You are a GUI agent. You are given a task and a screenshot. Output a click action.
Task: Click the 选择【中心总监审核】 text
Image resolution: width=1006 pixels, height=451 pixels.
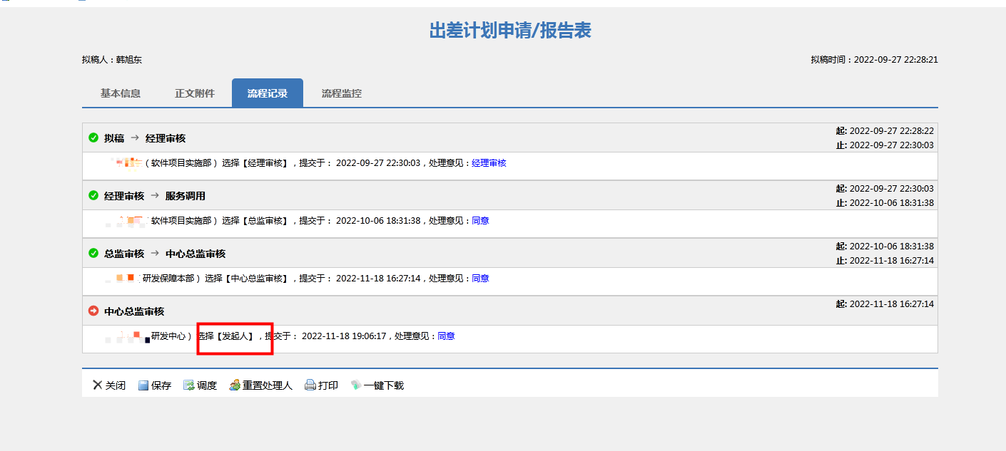pyautogui.click(x=248, y=279)
